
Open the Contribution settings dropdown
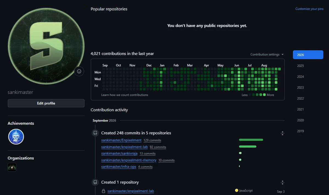tap(267, 55)
